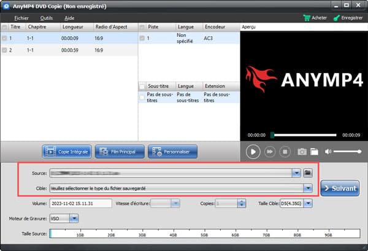Open the Outils menu
This screenshot has height=251, width=368.
(x=47, y=18)
